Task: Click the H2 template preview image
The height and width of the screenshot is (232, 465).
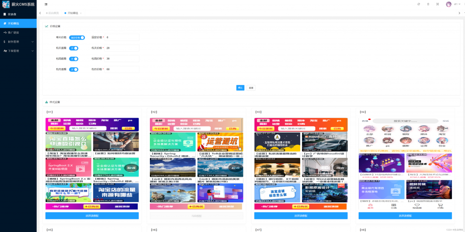Action: coord(196,164)
